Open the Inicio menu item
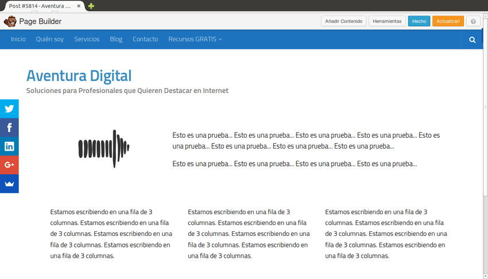The image size is (488, 279). (x=18, y=40)
